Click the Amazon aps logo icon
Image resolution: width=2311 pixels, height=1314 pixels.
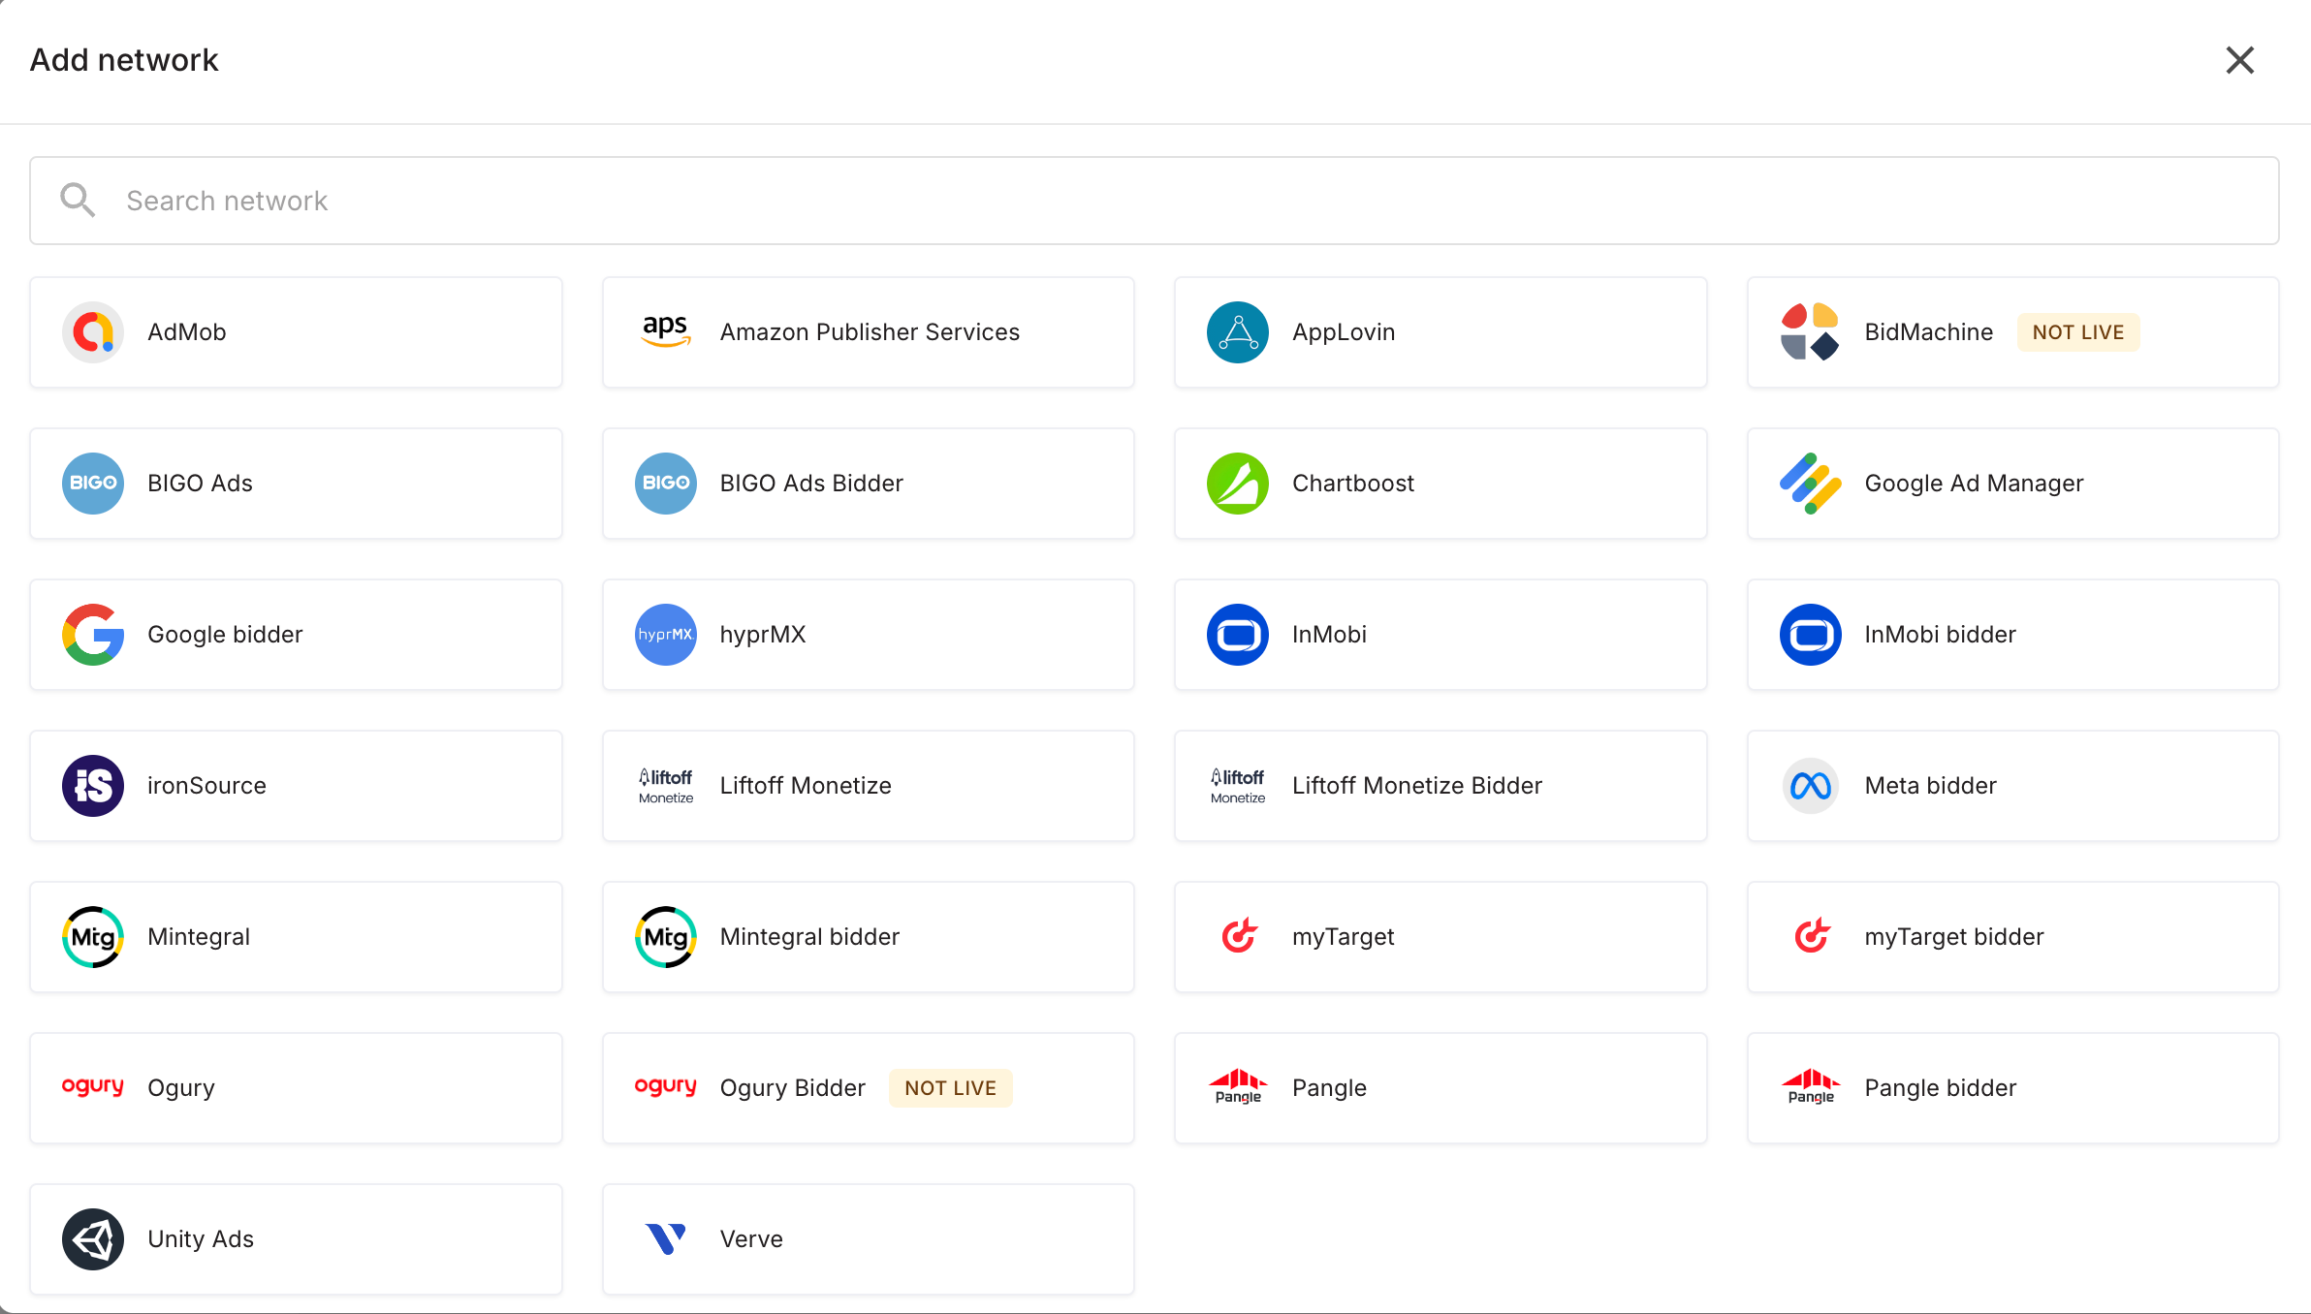pos(666,331)
